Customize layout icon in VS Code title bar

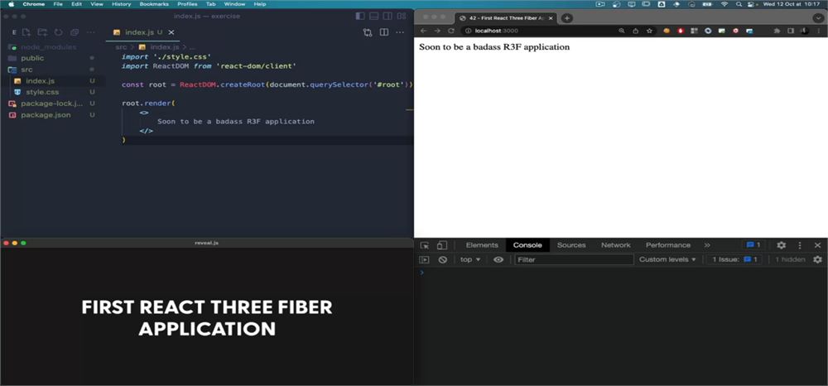(402, 17)
